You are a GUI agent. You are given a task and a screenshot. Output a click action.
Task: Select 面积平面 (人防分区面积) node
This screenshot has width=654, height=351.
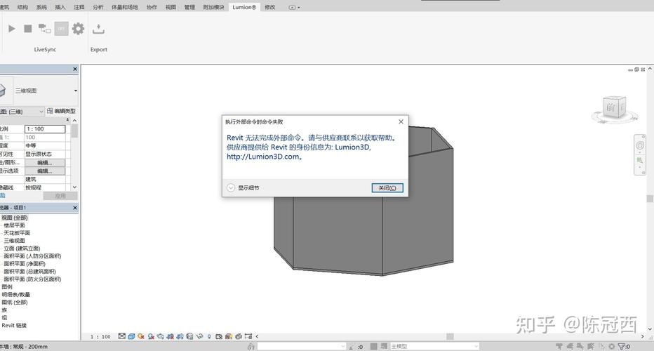click(x=32, y=256)
